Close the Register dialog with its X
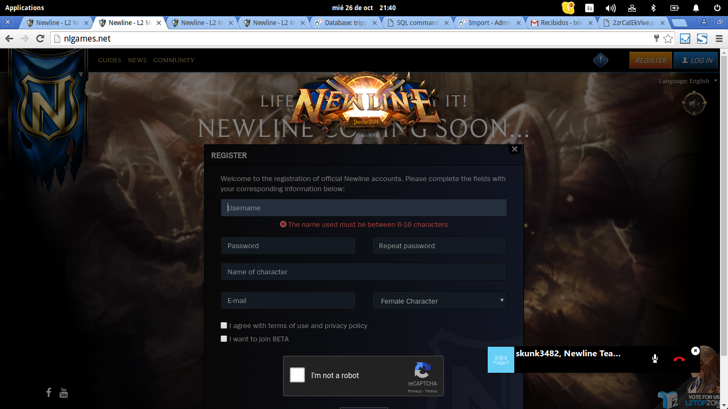This screenshot has width=728, height=409. [x=514, y=149]
